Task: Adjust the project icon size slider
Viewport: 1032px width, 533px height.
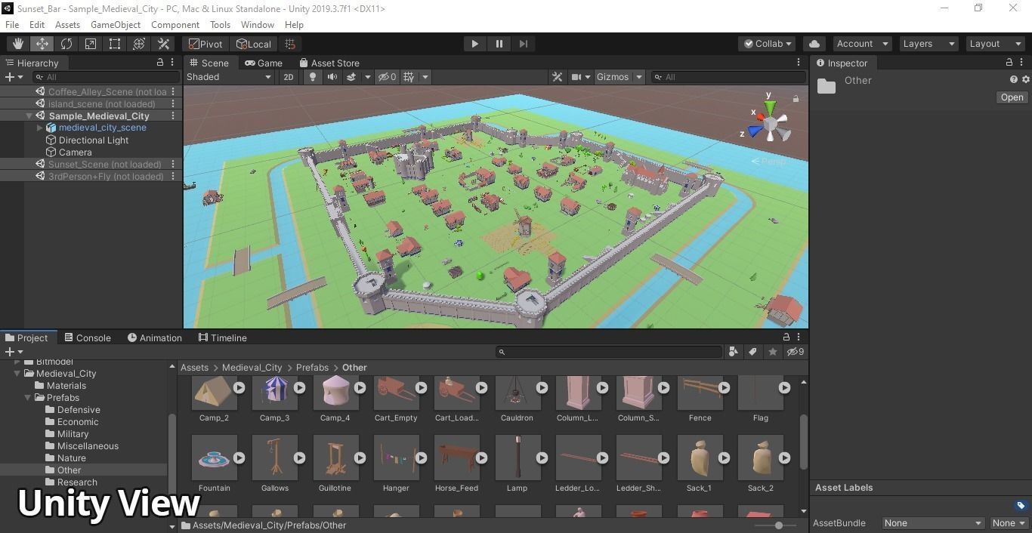Action: 779,525
